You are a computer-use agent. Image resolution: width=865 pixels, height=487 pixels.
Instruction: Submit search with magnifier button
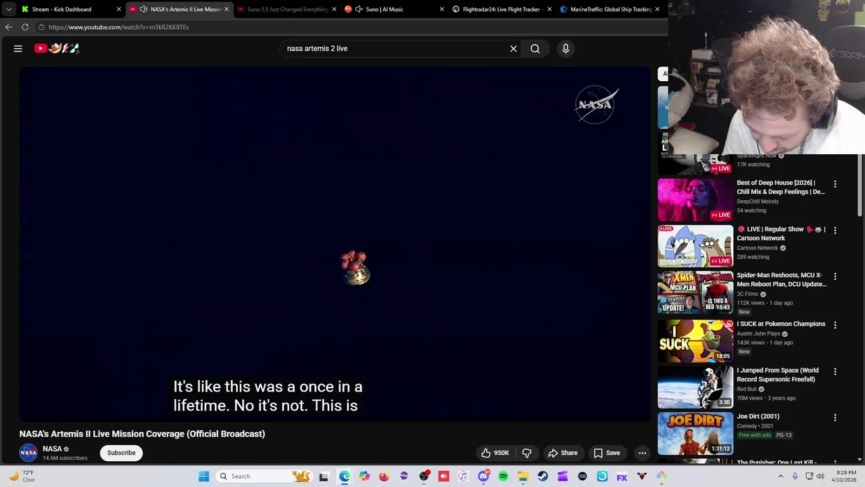point(535,49)
